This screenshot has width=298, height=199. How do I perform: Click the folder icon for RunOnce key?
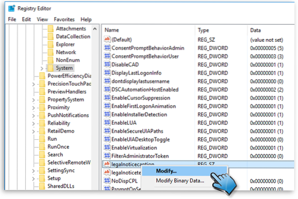tap(41, 147)
